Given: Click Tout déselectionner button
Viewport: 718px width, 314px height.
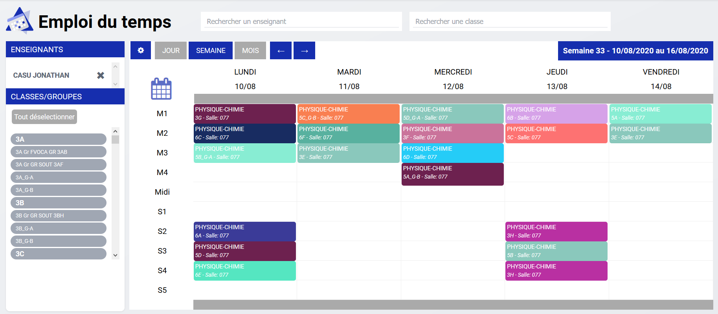Looking at the screenshot, I should [44, 117].
